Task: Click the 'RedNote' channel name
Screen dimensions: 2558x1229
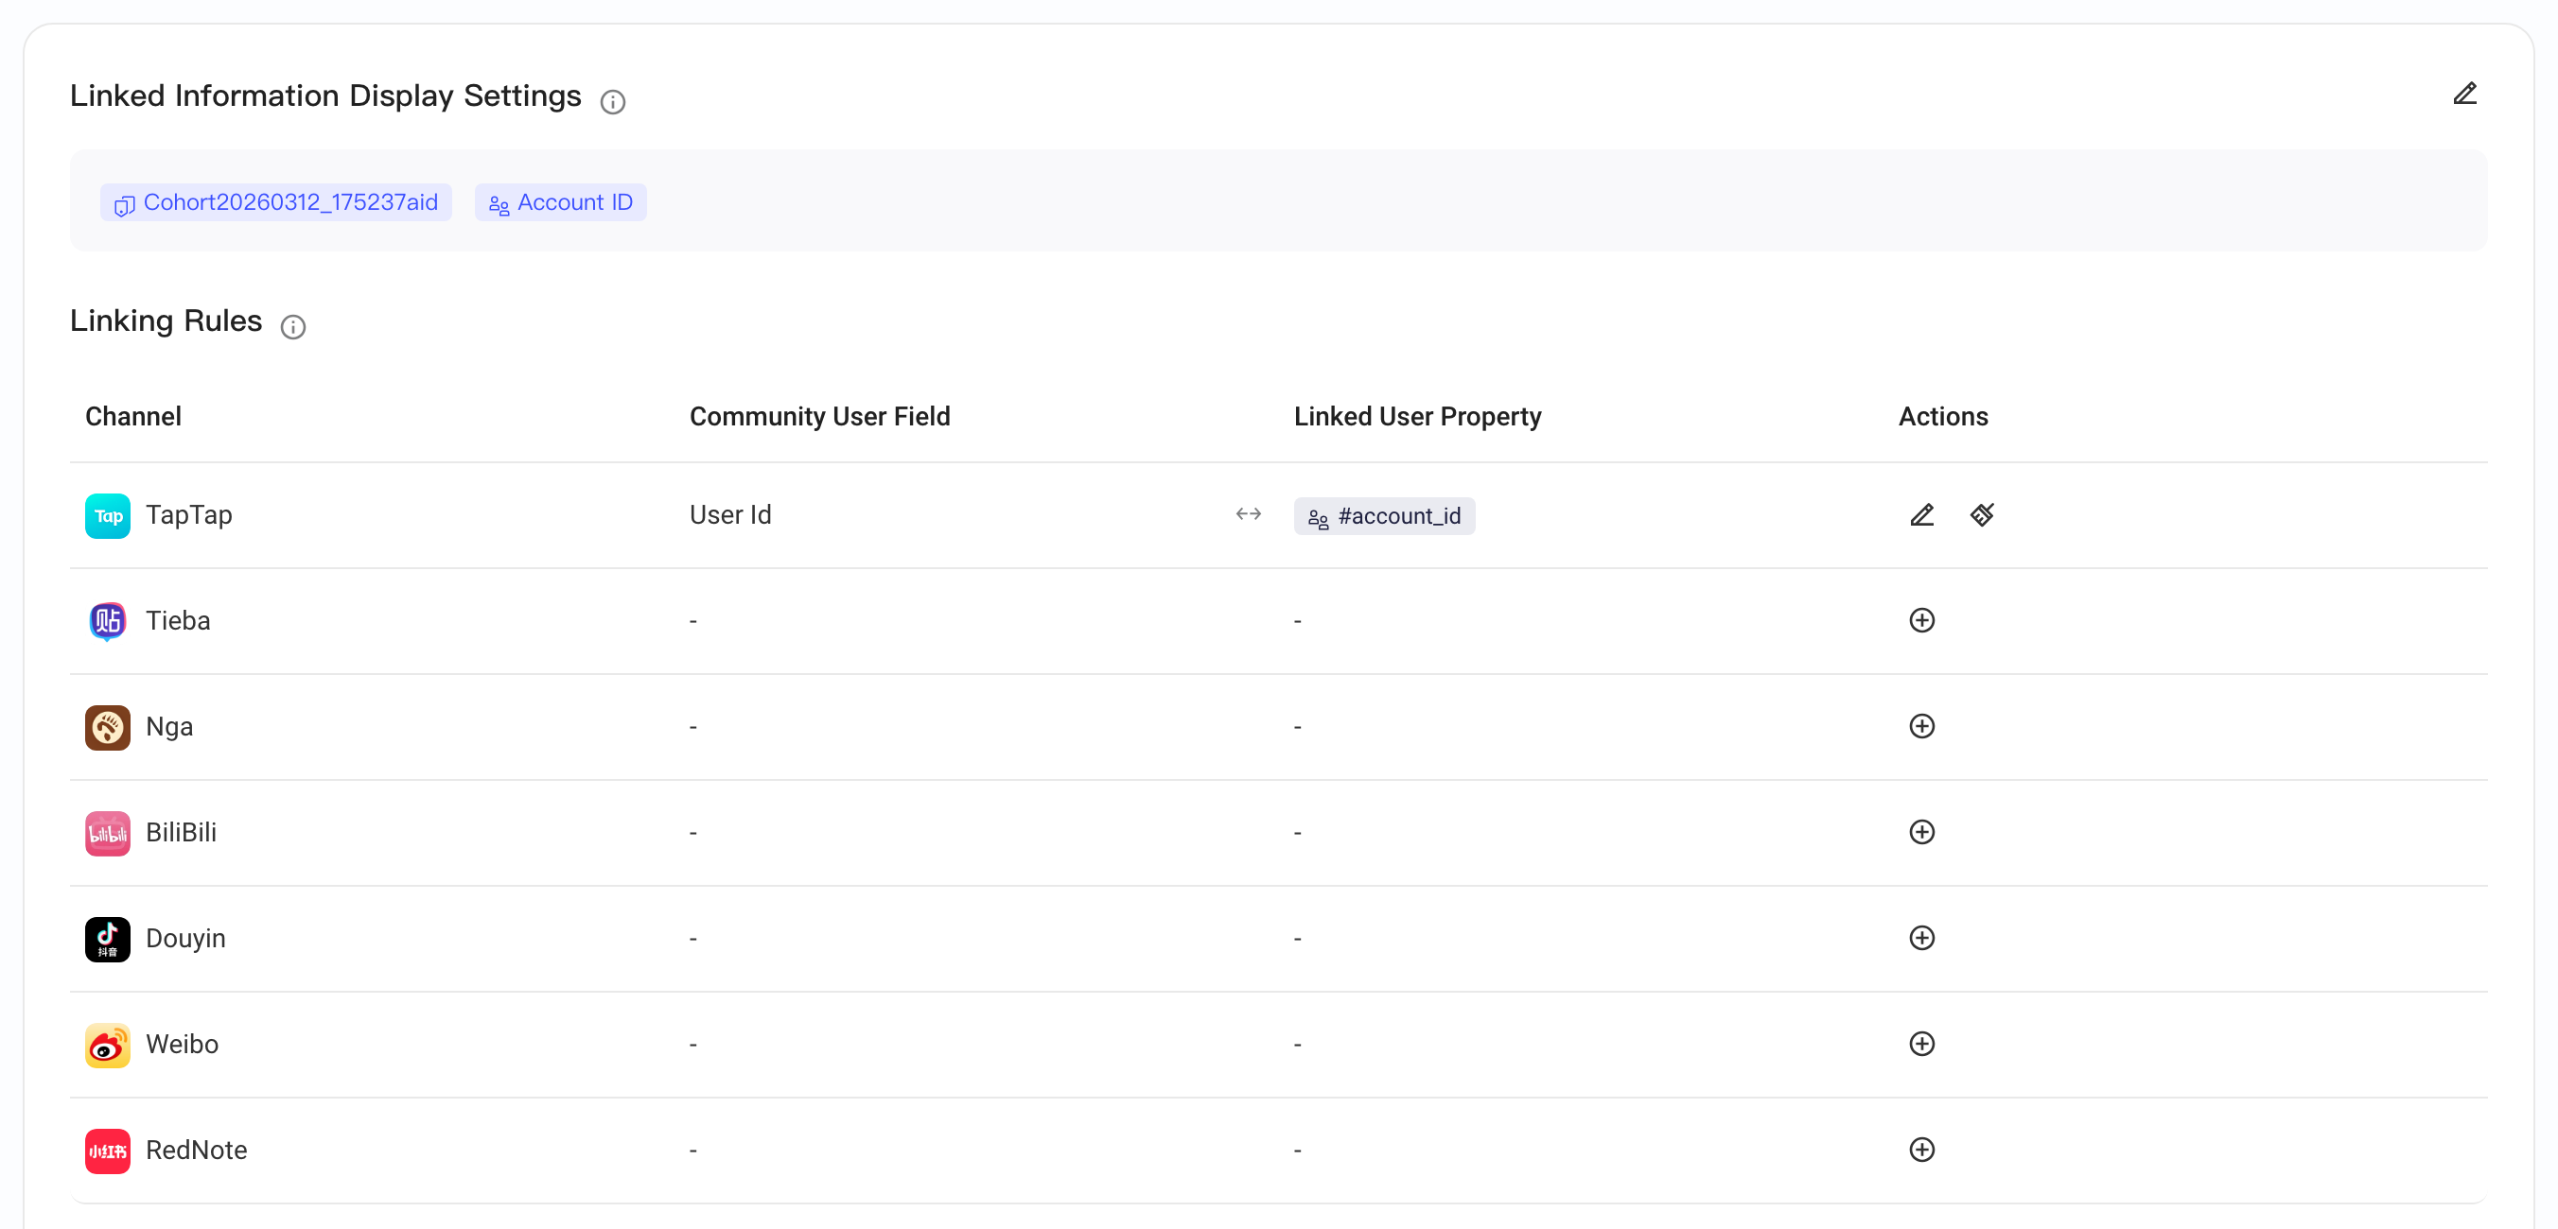Action: tap(197, 1150)
